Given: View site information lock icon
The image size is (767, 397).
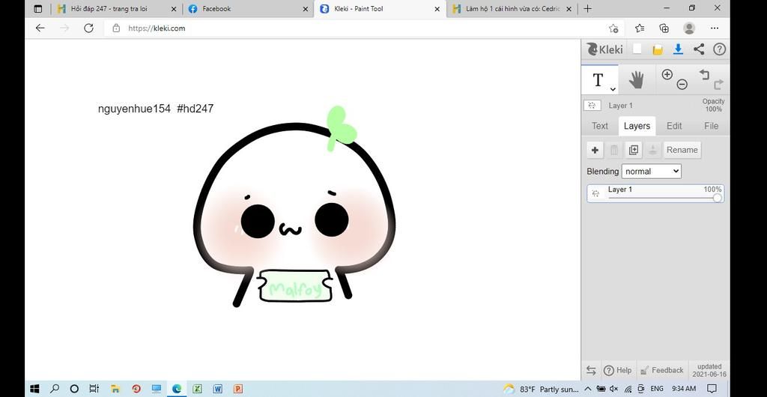Looking at the screenshot, I should click(x=116, y=28).
